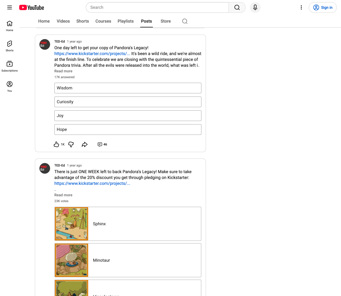
Task: Vote for Sphinx in image poll
Action: [x=128, y=224]
